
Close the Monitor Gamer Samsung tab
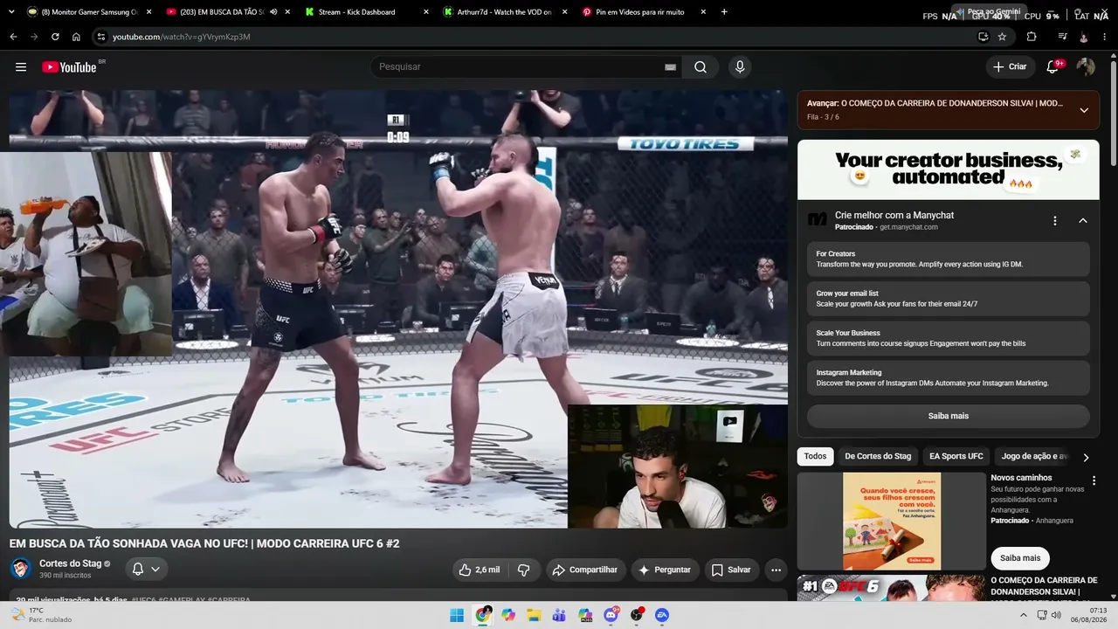(148, 12)
